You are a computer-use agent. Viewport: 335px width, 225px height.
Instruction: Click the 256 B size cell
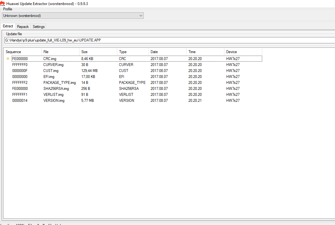pyautogui.click(x=86, y=88)
